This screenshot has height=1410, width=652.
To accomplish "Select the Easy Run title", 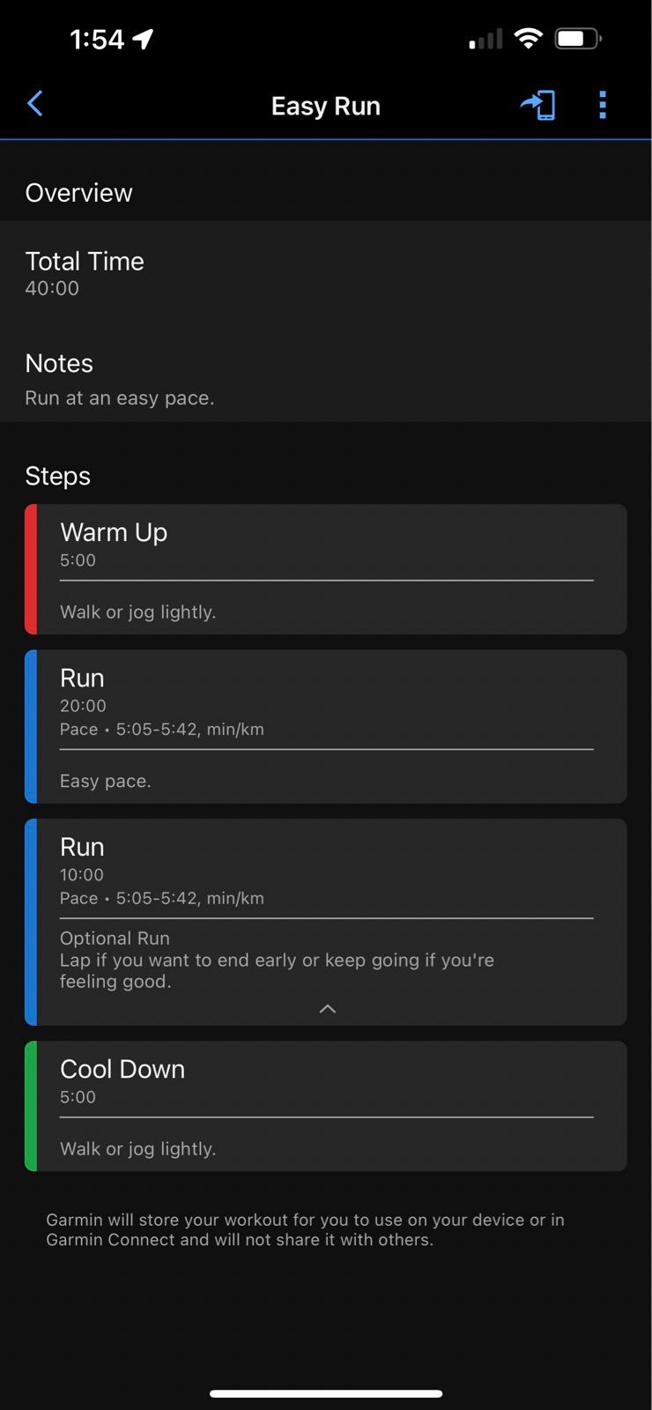I will (325, 106).
